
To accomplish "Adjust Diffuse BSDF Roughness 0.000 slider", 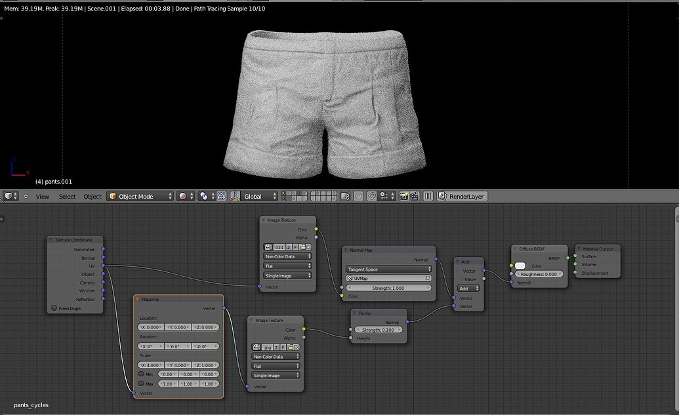I will tap(539, 274).
